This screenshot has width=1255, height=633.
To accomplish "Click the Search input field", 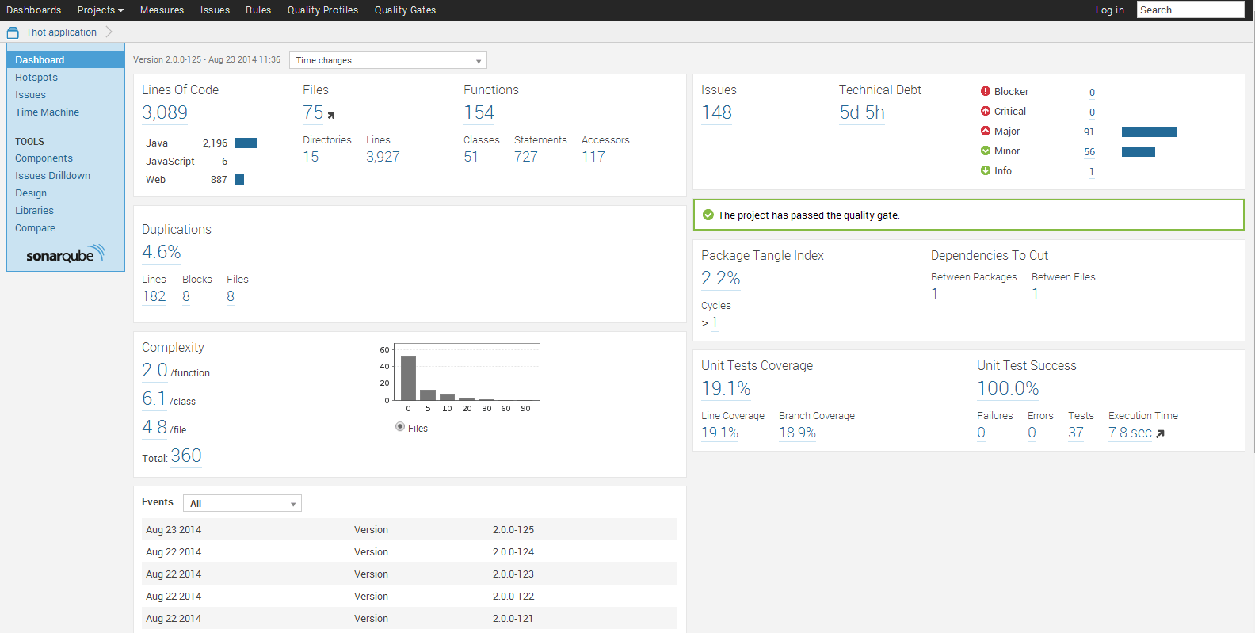I will pos(1190,10).
